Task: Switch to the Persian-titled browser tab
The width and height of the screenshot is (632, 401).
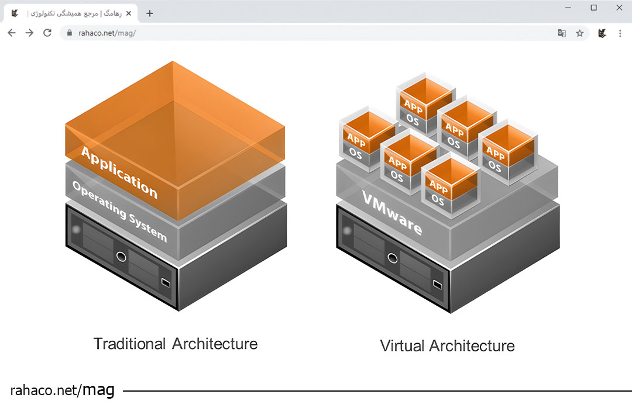Action: click(76, 12)
